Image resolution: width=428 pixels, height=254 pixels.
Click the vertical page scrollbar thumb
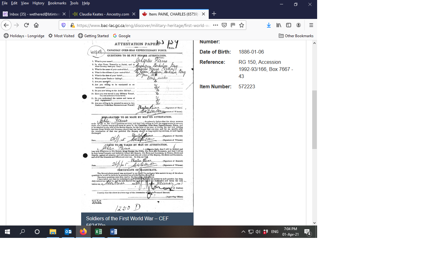point(314,119)
